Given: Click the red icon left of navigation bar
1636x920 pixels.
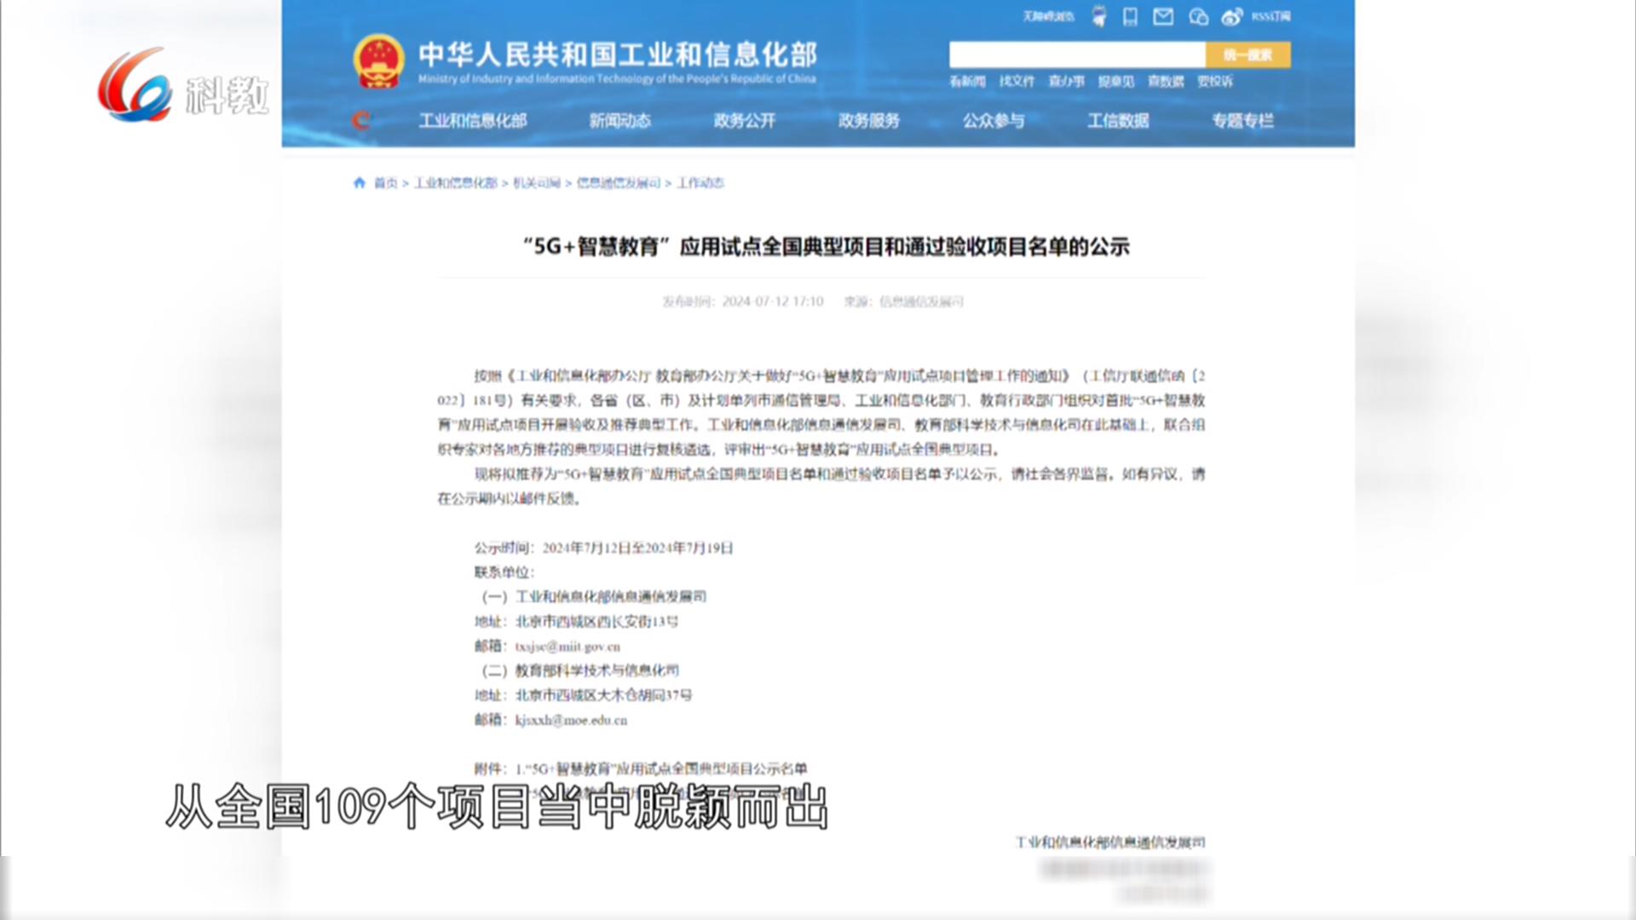Looking at the screenshot, I should click(x=361, y=120).
